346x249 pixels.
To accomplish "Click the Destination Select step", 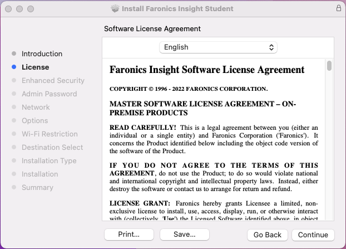I will 52,148.
